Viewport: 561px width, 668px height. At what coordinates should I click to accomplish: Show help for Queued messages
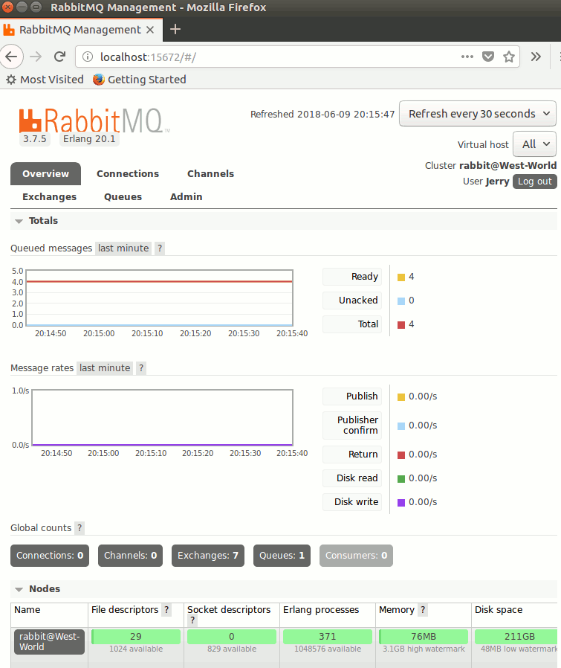pyautogui.click(x=160, y=248)
